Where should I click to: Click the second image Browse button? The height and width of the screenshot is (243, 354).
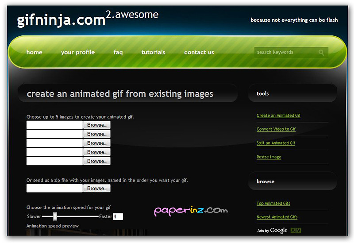pyautogui.click(x=97, y=134)
